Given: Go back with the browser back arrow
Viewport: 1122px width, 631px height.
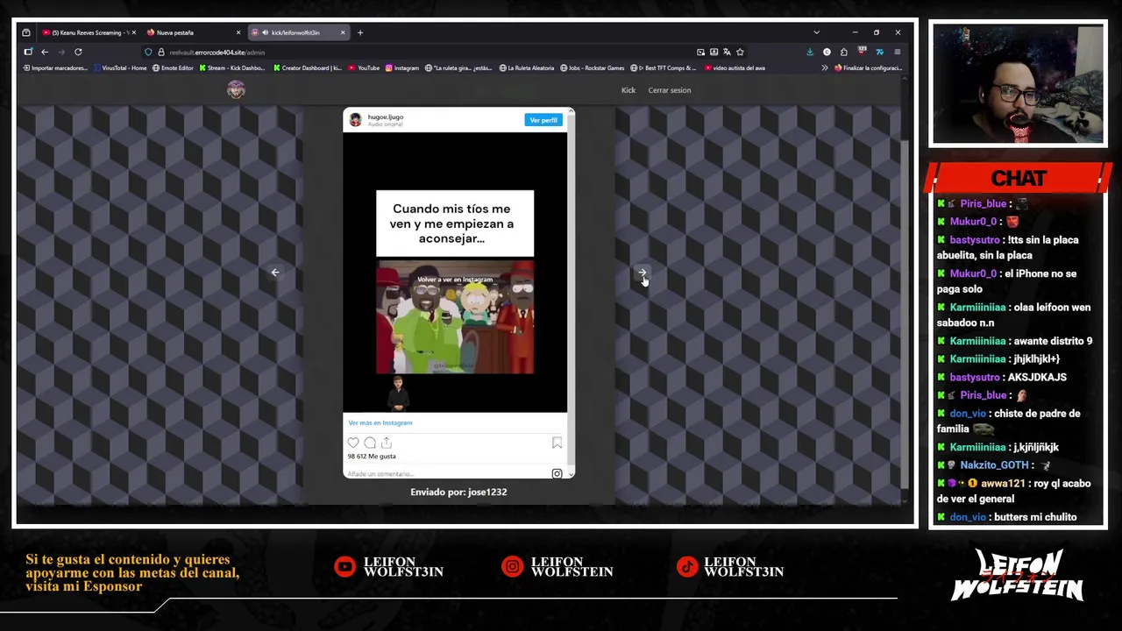Looking at the screenshot, I should click(45, 52).
